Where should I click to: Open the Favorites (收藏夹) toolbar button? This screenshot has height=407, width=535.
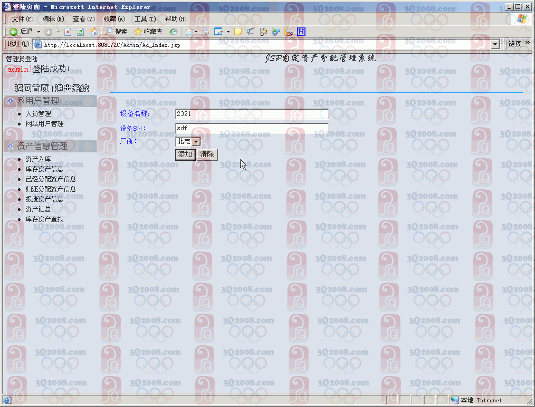(148, 32)
